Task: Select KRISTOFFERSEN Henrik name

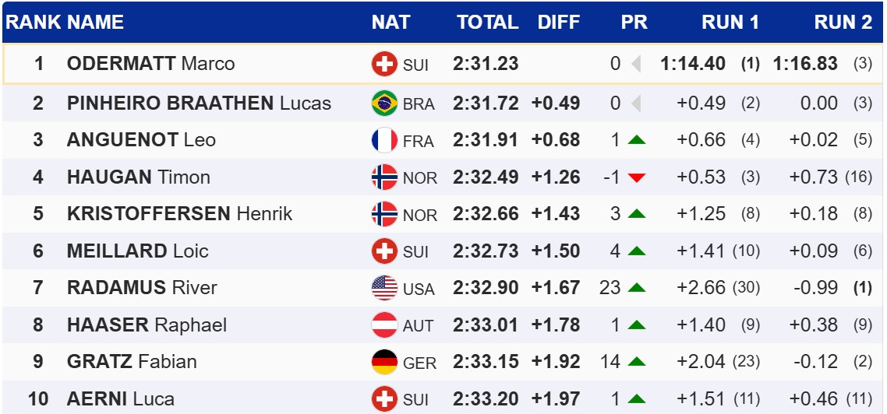Action: [179, 214]
